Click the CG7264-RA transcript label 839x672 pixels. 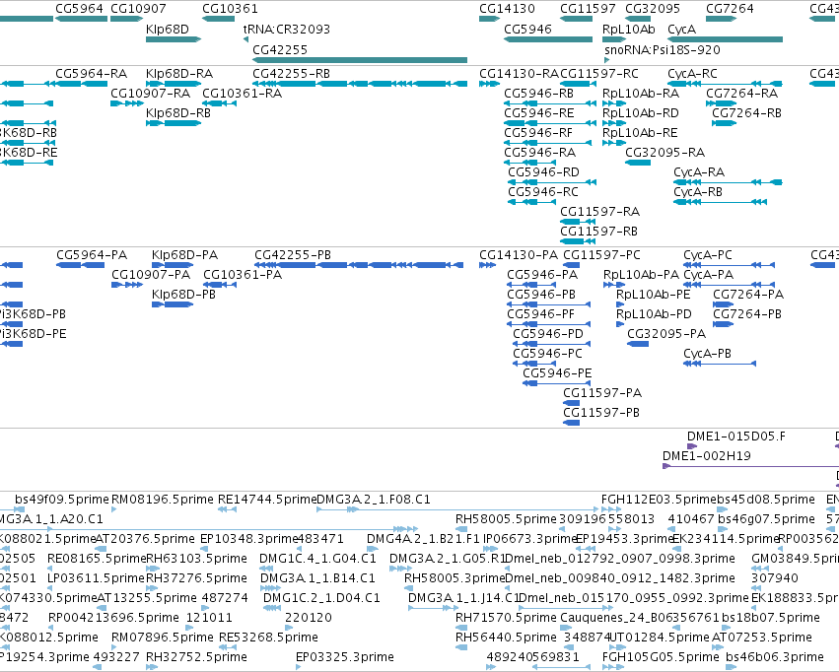point(741,94)
